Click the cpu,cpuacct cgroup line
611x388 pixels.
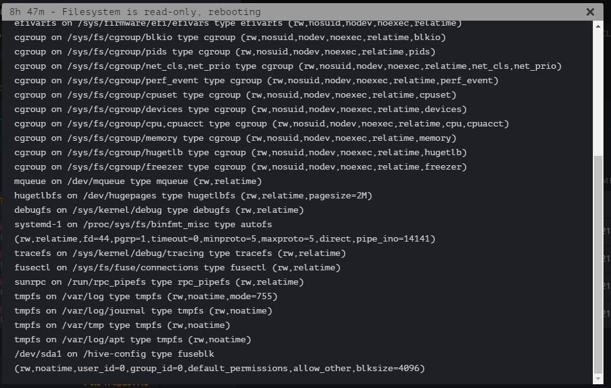(x=261, y=124)
